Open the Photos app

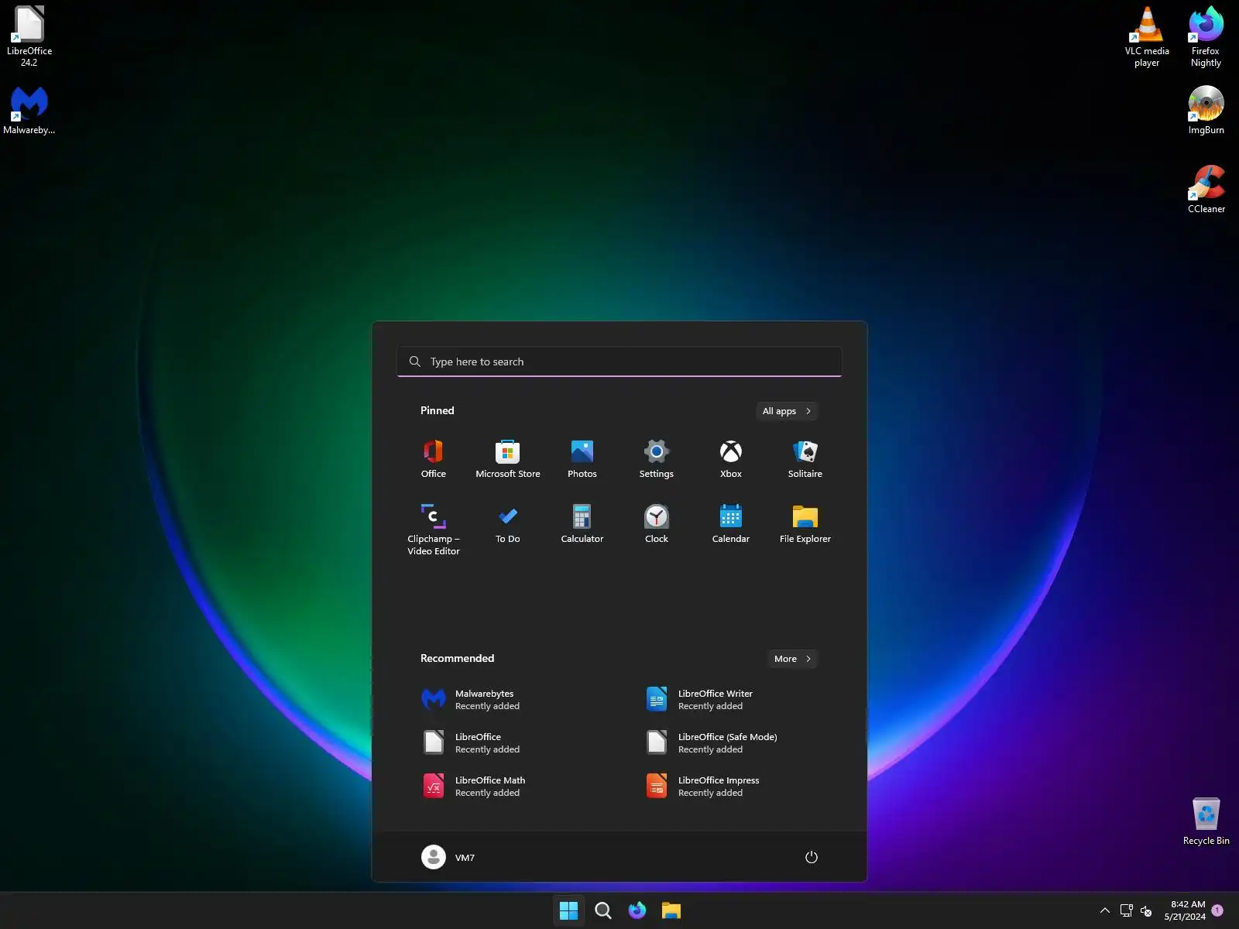coord(582,458)
